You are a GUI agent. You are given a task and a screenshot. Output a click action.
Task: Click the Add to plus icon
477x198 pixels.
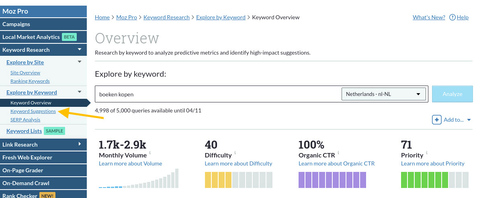436,120
